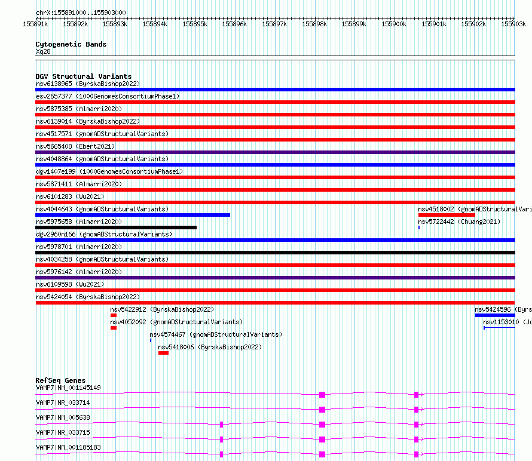This screenshot has height=461, width=532.
Task: Select nsv4574467 (gnomADStructuralVariants) label
Action: tap(216, 334)
